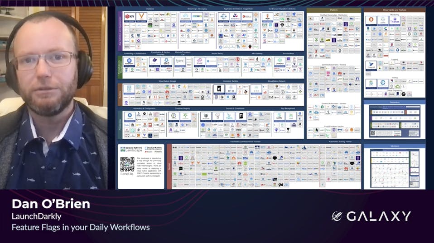Click the Open Policy Agent logo
Viewport: 434px width, 243px height.
point(206,117)
